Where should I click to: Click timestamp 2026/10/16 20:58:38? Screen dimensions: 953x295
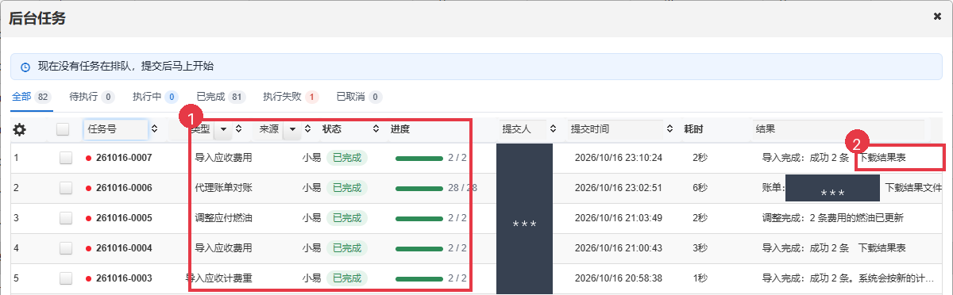(619, 278)
